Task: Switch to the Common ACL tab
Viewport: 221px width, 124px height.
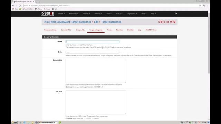Action: point(66,30)
